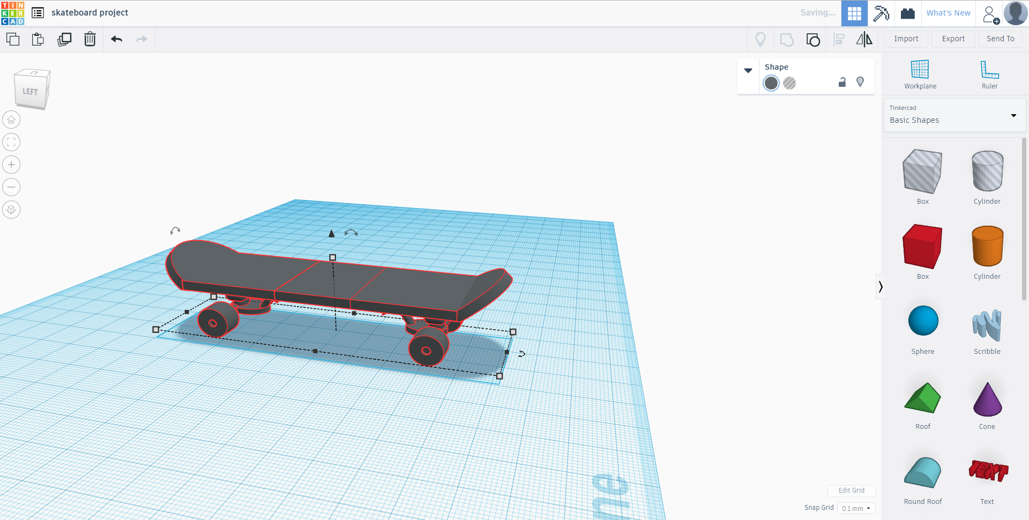This screenshot has height=520, width=1029.
Task: Open the design list icon beside the title
Action: click(x=38, y=12)
